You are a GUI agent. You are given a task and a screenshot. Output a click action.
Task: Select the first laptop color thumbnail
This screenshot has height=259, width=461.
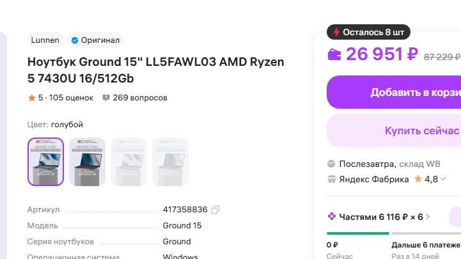click(45, 162)
